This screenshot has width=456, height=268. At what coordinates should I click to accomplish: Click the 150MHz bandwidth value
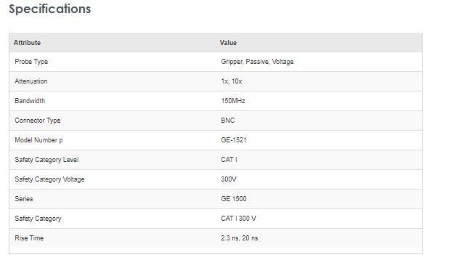[233, 101]
